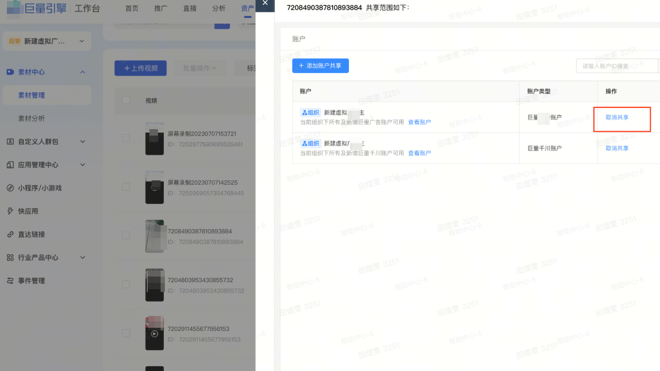
Task: Expand the 自定义人群包 chevron
Action: (82, 141)
